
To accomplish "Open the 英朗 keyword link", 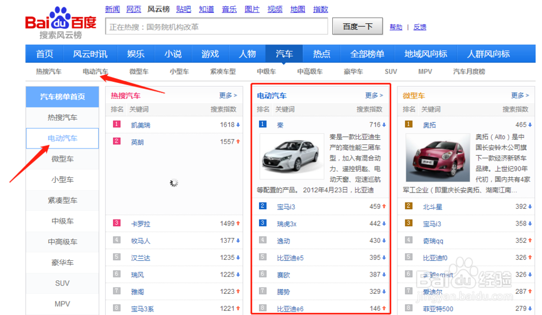I will [x=137, y=142].
